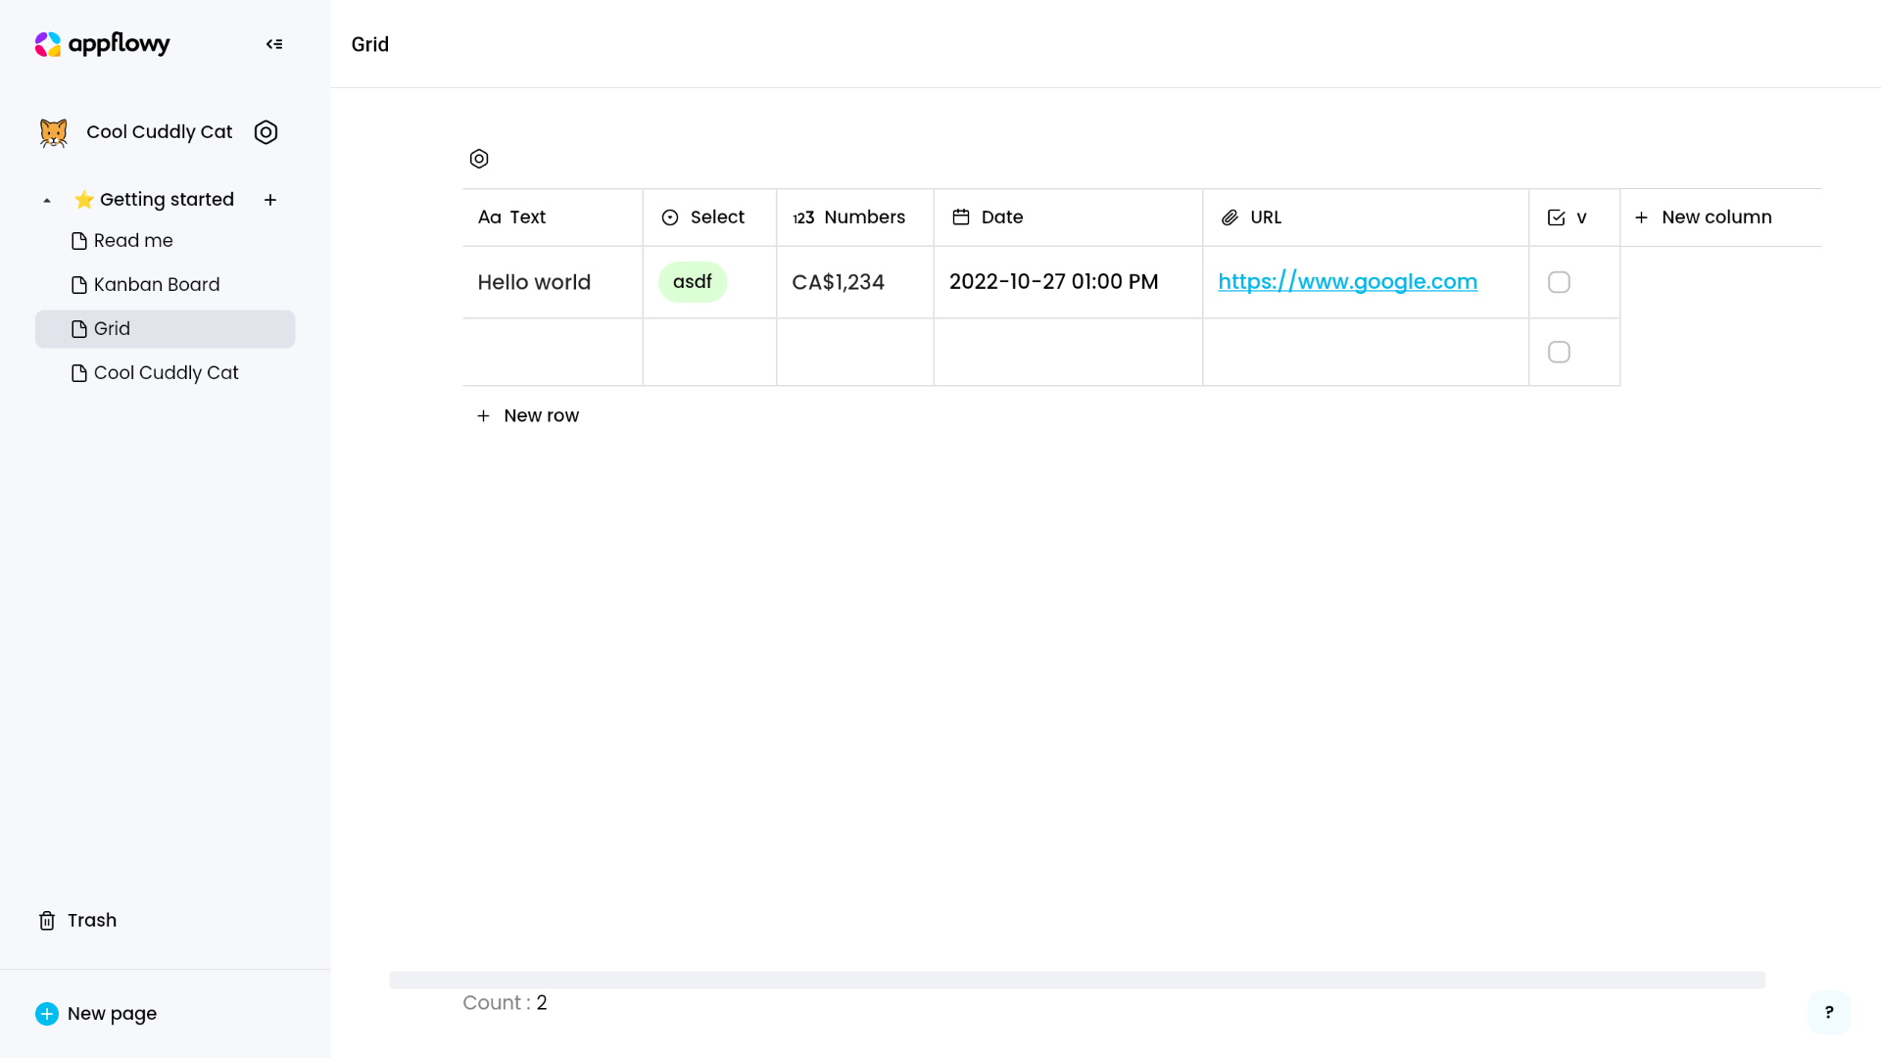The width and height of the screenshot is (1881, 1058).
Task: Click the help question mark button
Action: point(1828,1012)
